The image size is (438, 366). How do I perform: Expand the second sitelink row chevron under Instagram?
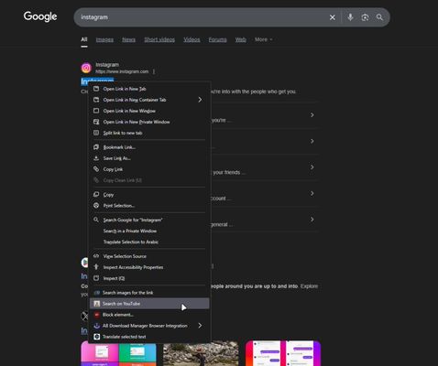tap(312, 141)
